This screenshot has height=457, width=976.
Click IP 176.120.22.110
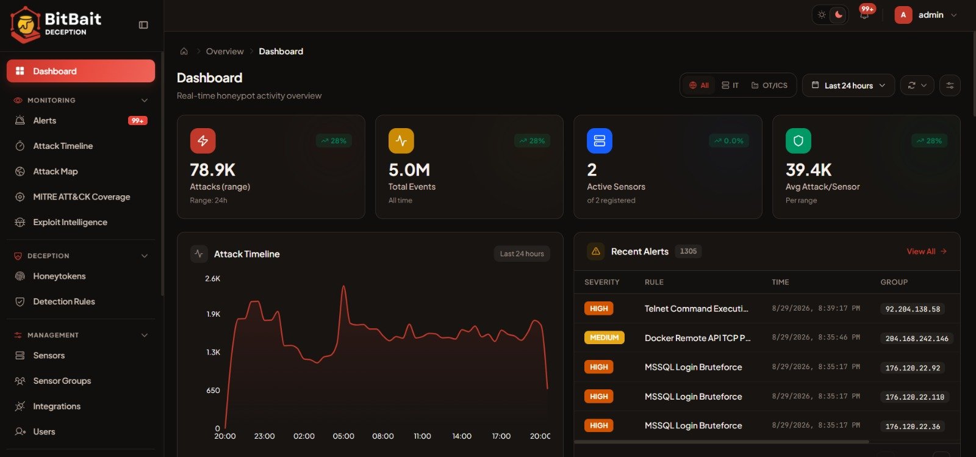pyautogui.click(x=915, y=397)
